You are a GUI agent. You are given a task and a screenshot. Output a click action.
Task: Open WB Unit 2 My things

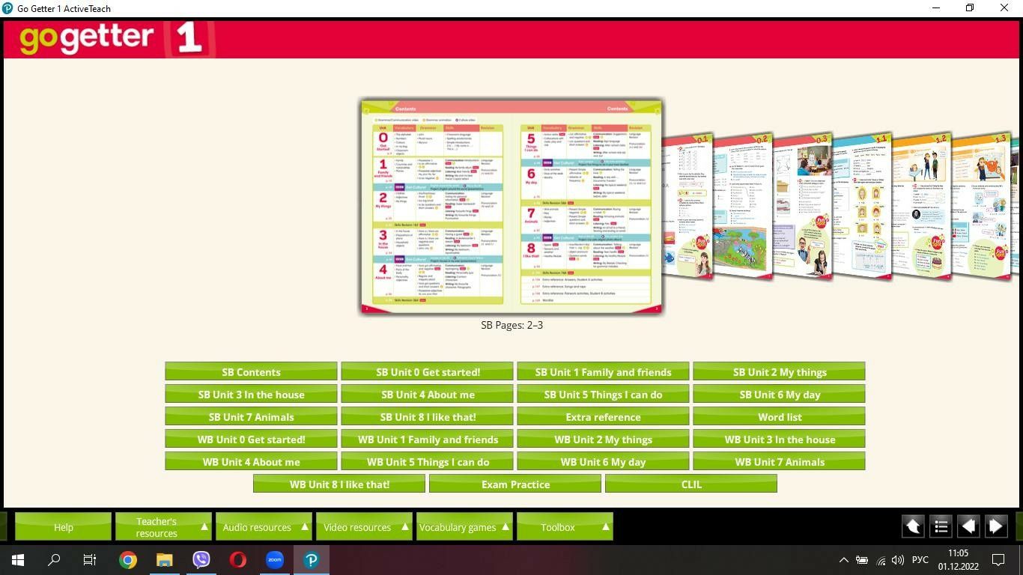604,439
